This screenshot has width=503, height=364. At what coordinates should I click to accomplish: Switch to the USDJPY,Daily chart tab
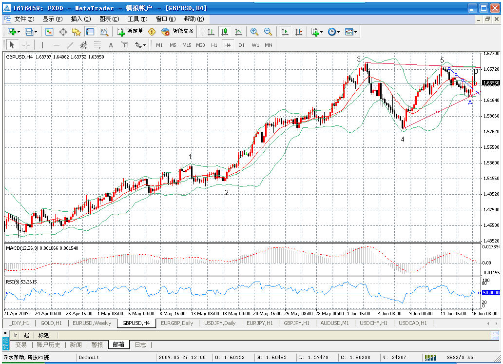coord(220,323)
